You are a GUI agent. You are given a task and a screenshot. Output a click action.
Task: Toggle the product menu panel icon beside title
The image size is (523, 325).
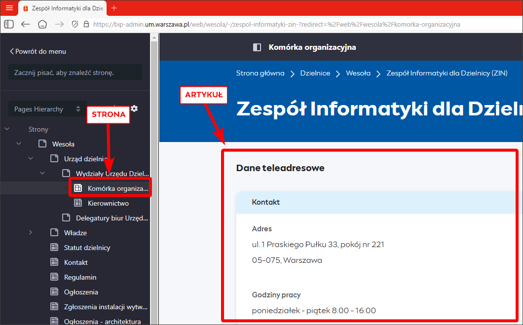click(x=257, y=47)
